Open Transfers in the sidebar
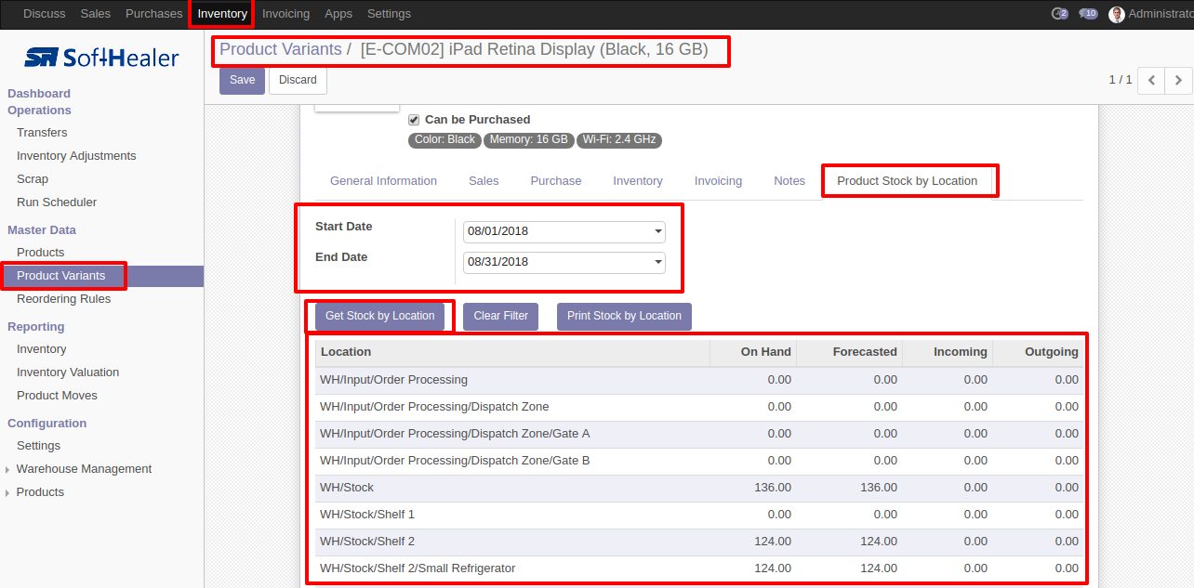This screenshot has width=1194, height=588. [x=42, y=133]
